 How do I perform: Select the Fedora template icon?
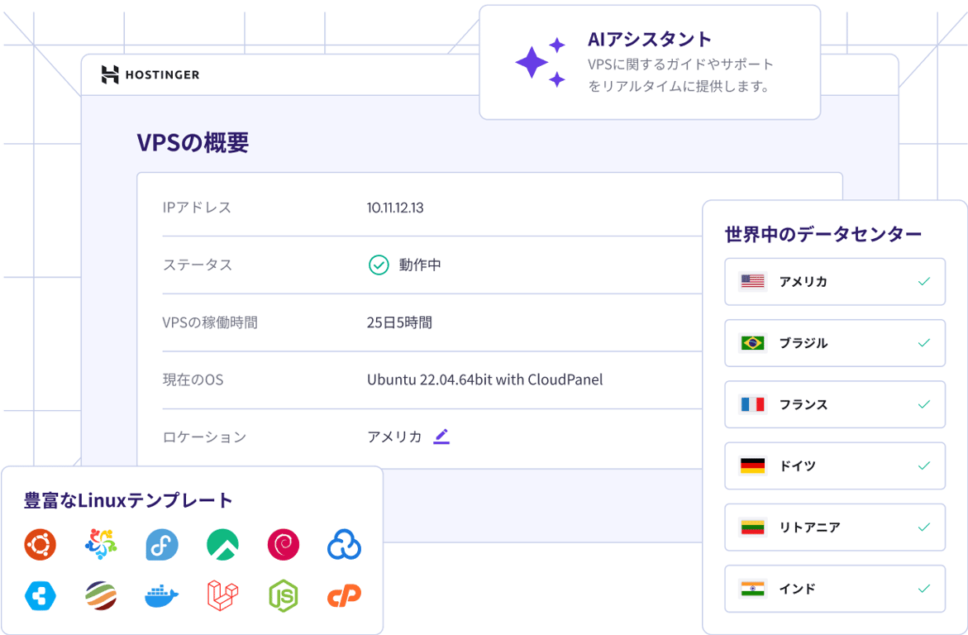(162, 545)
